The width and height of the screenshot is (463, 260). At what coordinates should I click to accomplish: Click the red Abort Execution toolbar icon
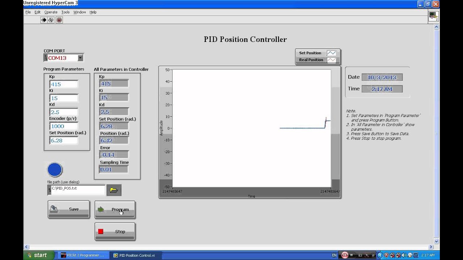click(59, 20)
